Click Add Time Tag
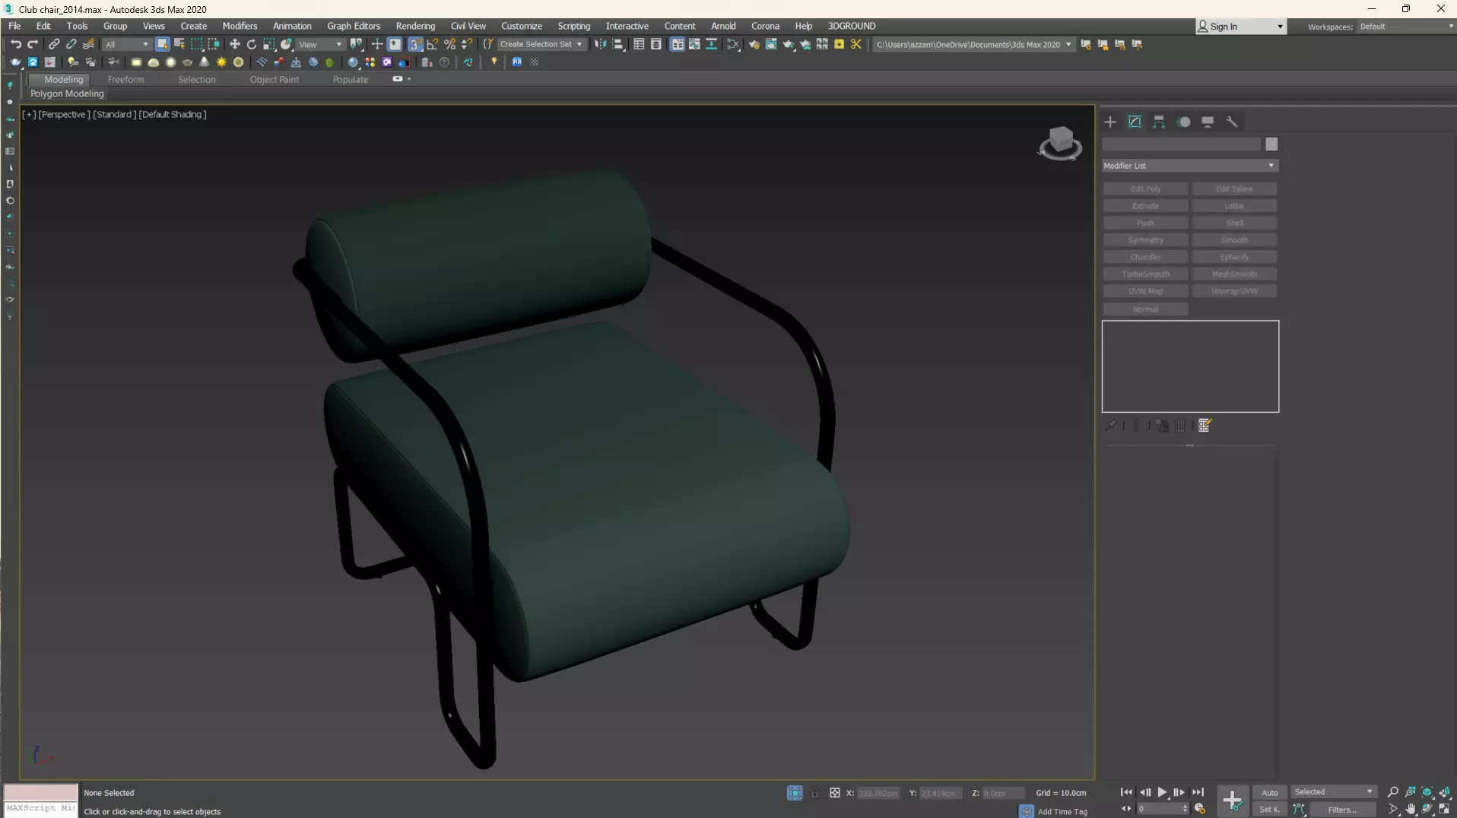Image resolution: width=1457 pixels, height=818 pixels. (x=1062, y=812)
